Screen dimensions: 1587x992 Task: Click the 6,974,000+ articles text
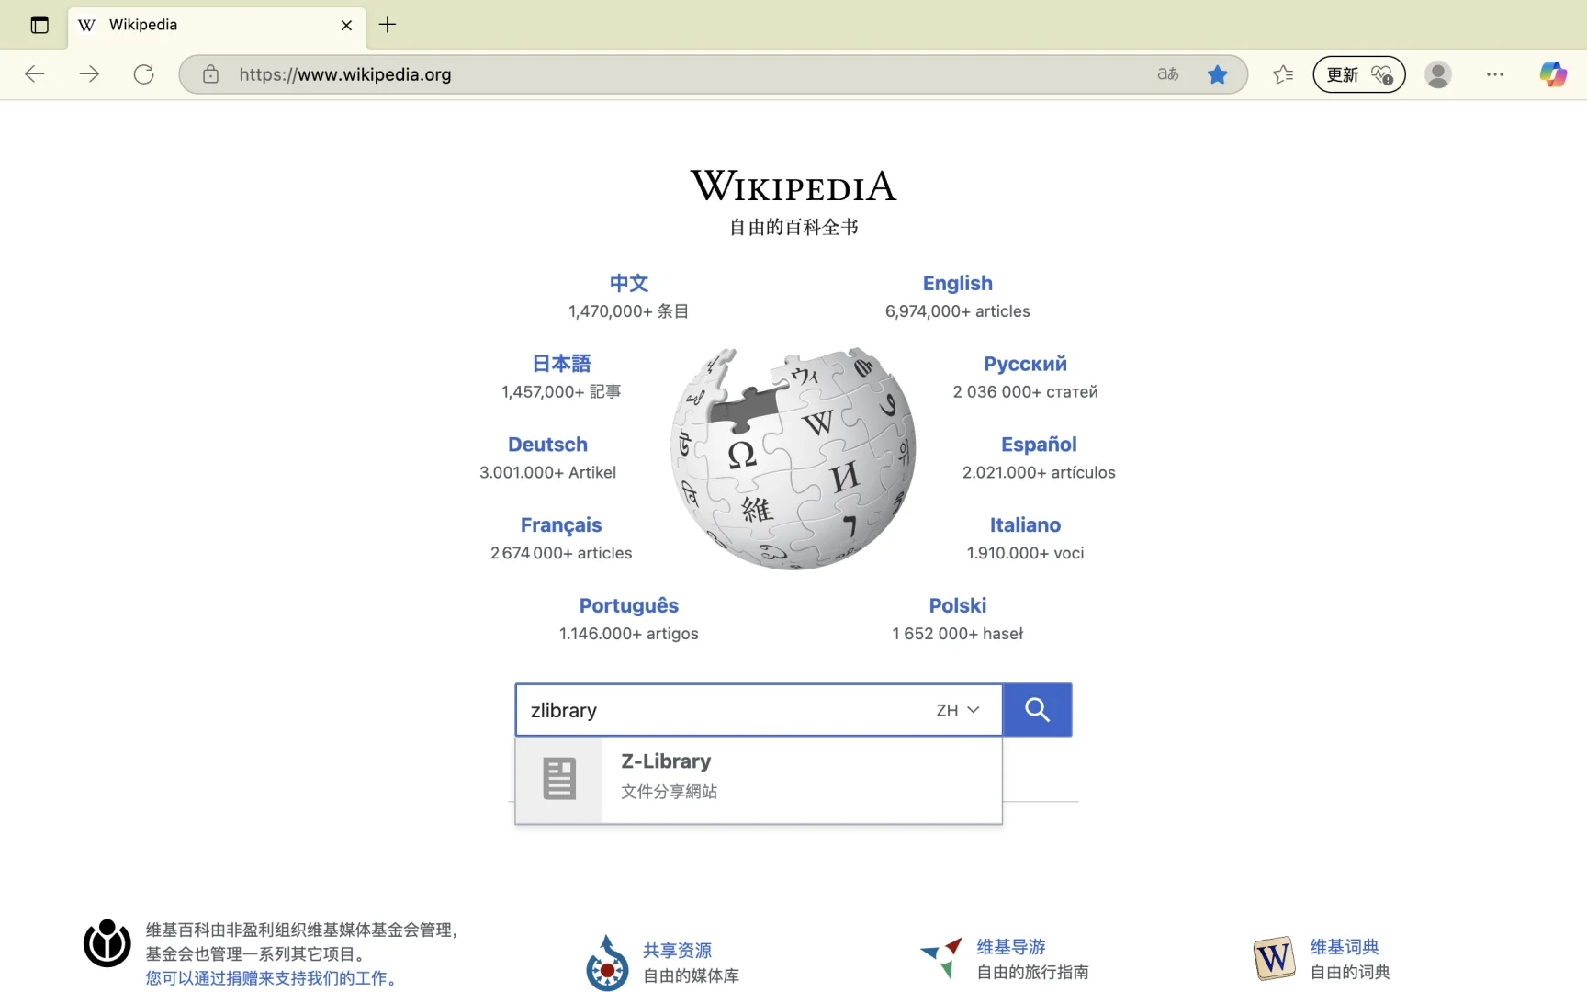(x=957, y=311)
